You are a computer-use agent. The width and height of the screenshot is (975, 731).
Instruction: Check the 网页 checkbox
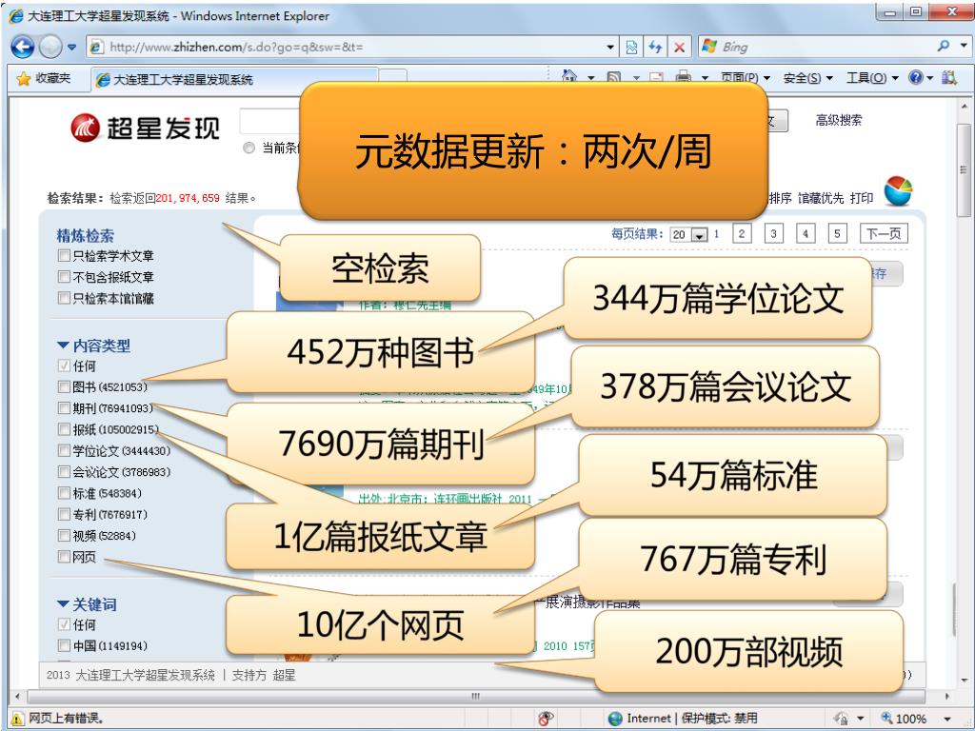pos(64,556)
